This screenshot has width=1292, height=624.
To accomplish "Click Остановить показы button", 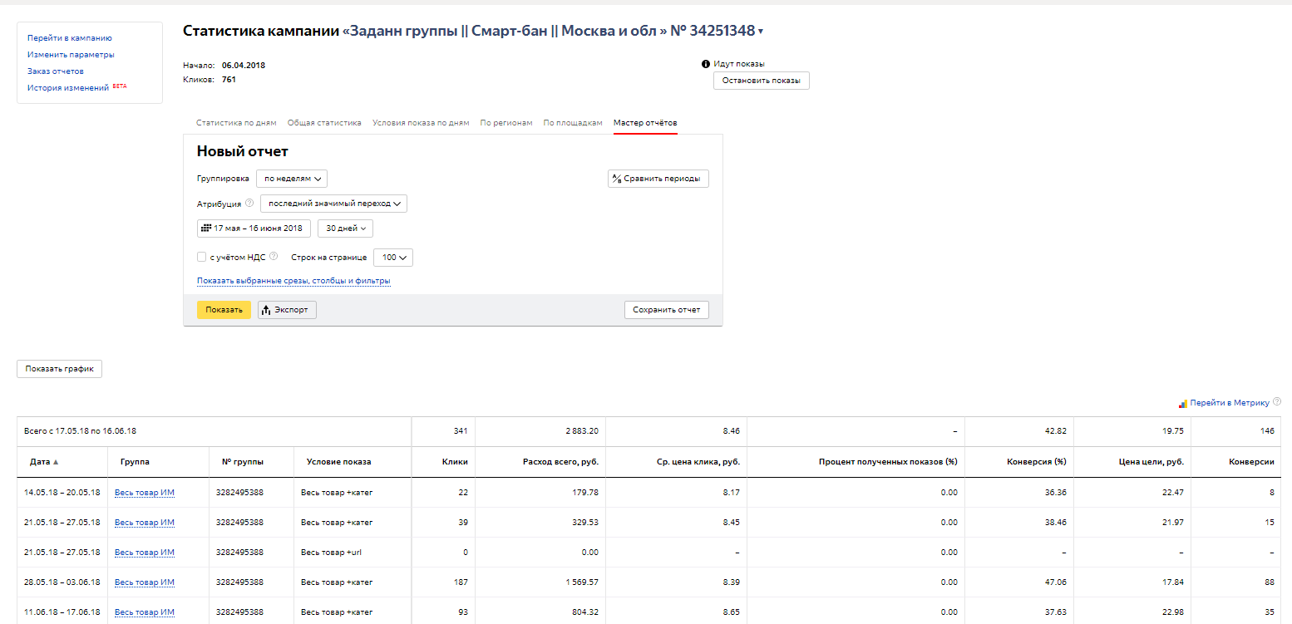I will click(x=761, y=81).
